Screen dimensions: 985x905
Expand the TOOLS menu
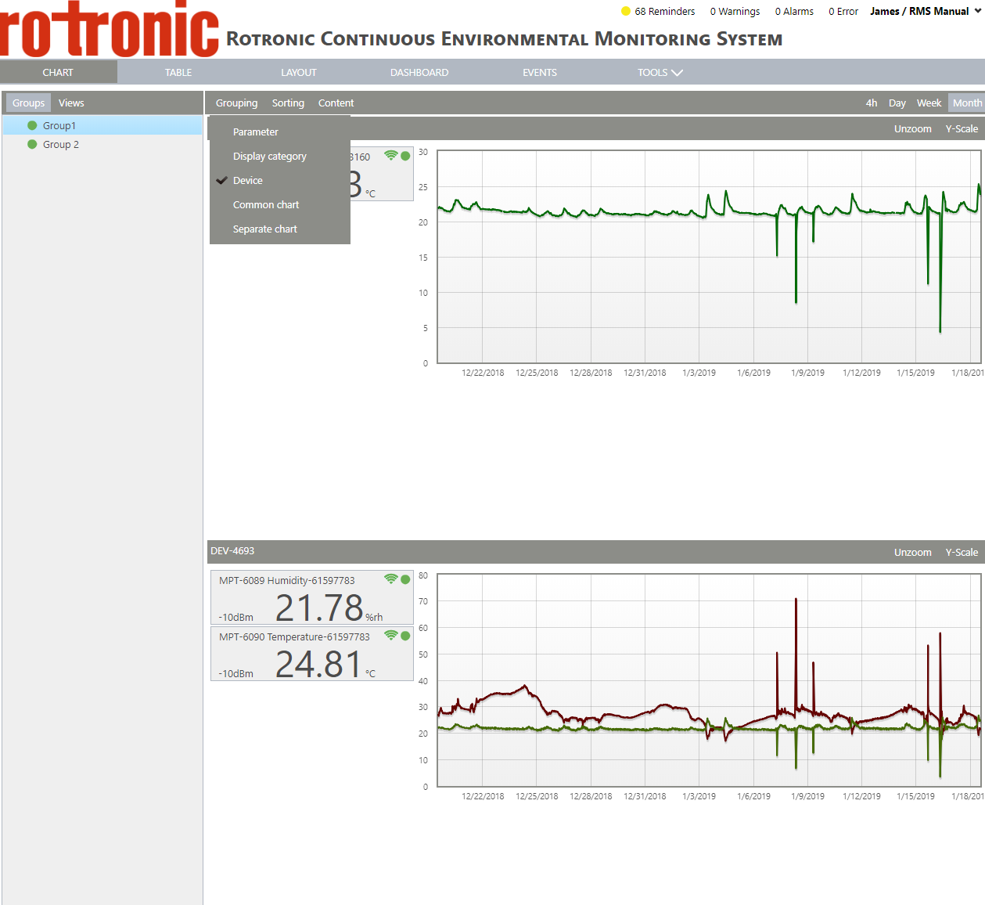point(660,72)
